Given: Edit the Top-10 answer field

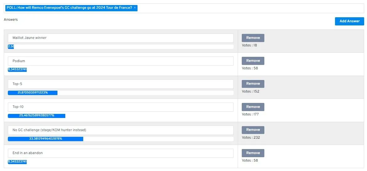Looking at the screenshot, I should (x=121, y=107).
